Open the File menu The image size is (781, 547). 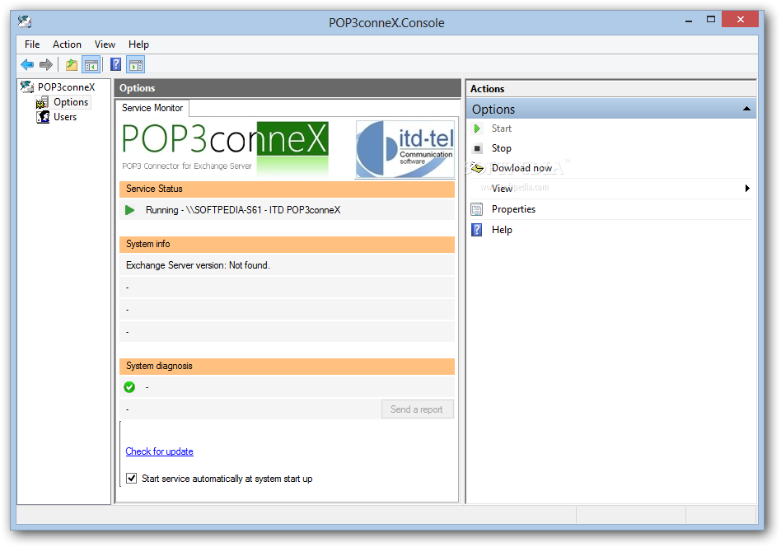[x=32, y=44]
